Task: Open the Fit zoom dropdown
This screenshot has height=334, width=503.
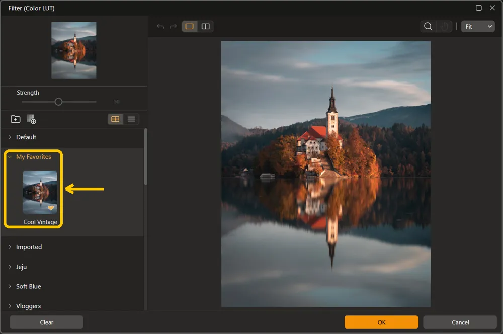Action: [478, 26]
